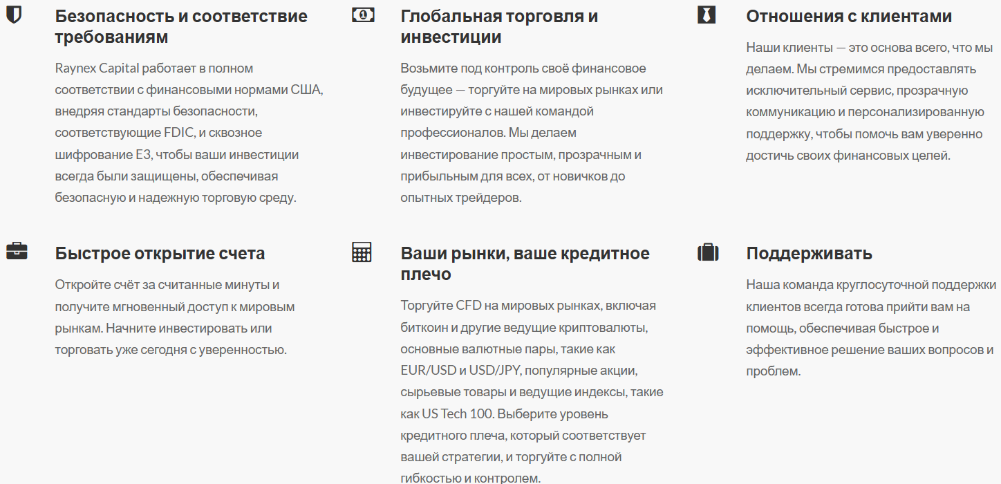This screenshot has height=484, width=1001.
Task: Open the Быстрое открытие счета heading
Action: click(x=160, y=252)
